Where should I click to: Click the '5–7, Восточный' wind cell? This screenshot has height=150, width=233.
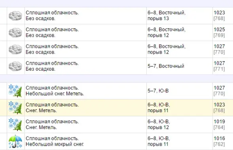[x=180, y=66]
